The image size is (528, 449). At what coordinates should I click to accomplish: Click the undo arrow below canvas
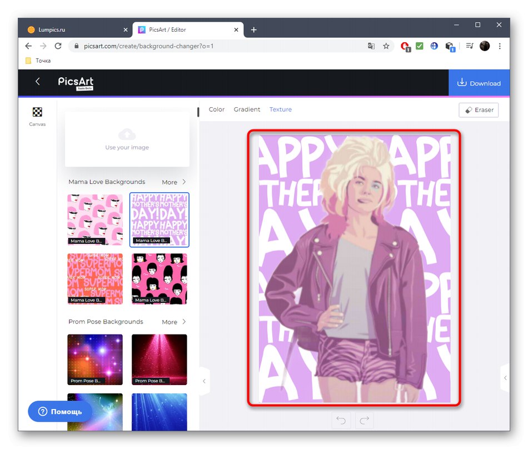coord(341,420)
